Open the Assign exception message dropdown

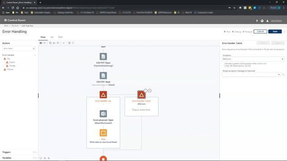(x=251, y=75)
